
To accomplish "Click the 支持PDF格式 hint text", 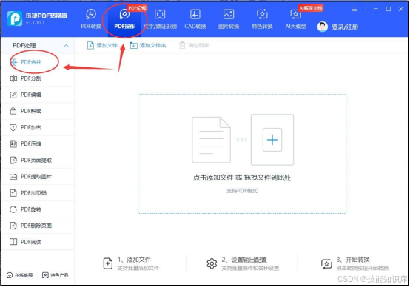I will [x=242, y=191].
